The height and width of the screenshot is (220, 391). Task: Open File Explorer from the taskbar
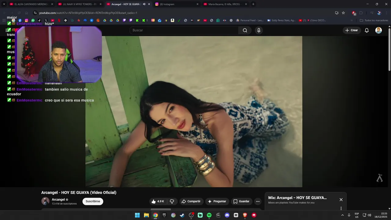[146, 215]
